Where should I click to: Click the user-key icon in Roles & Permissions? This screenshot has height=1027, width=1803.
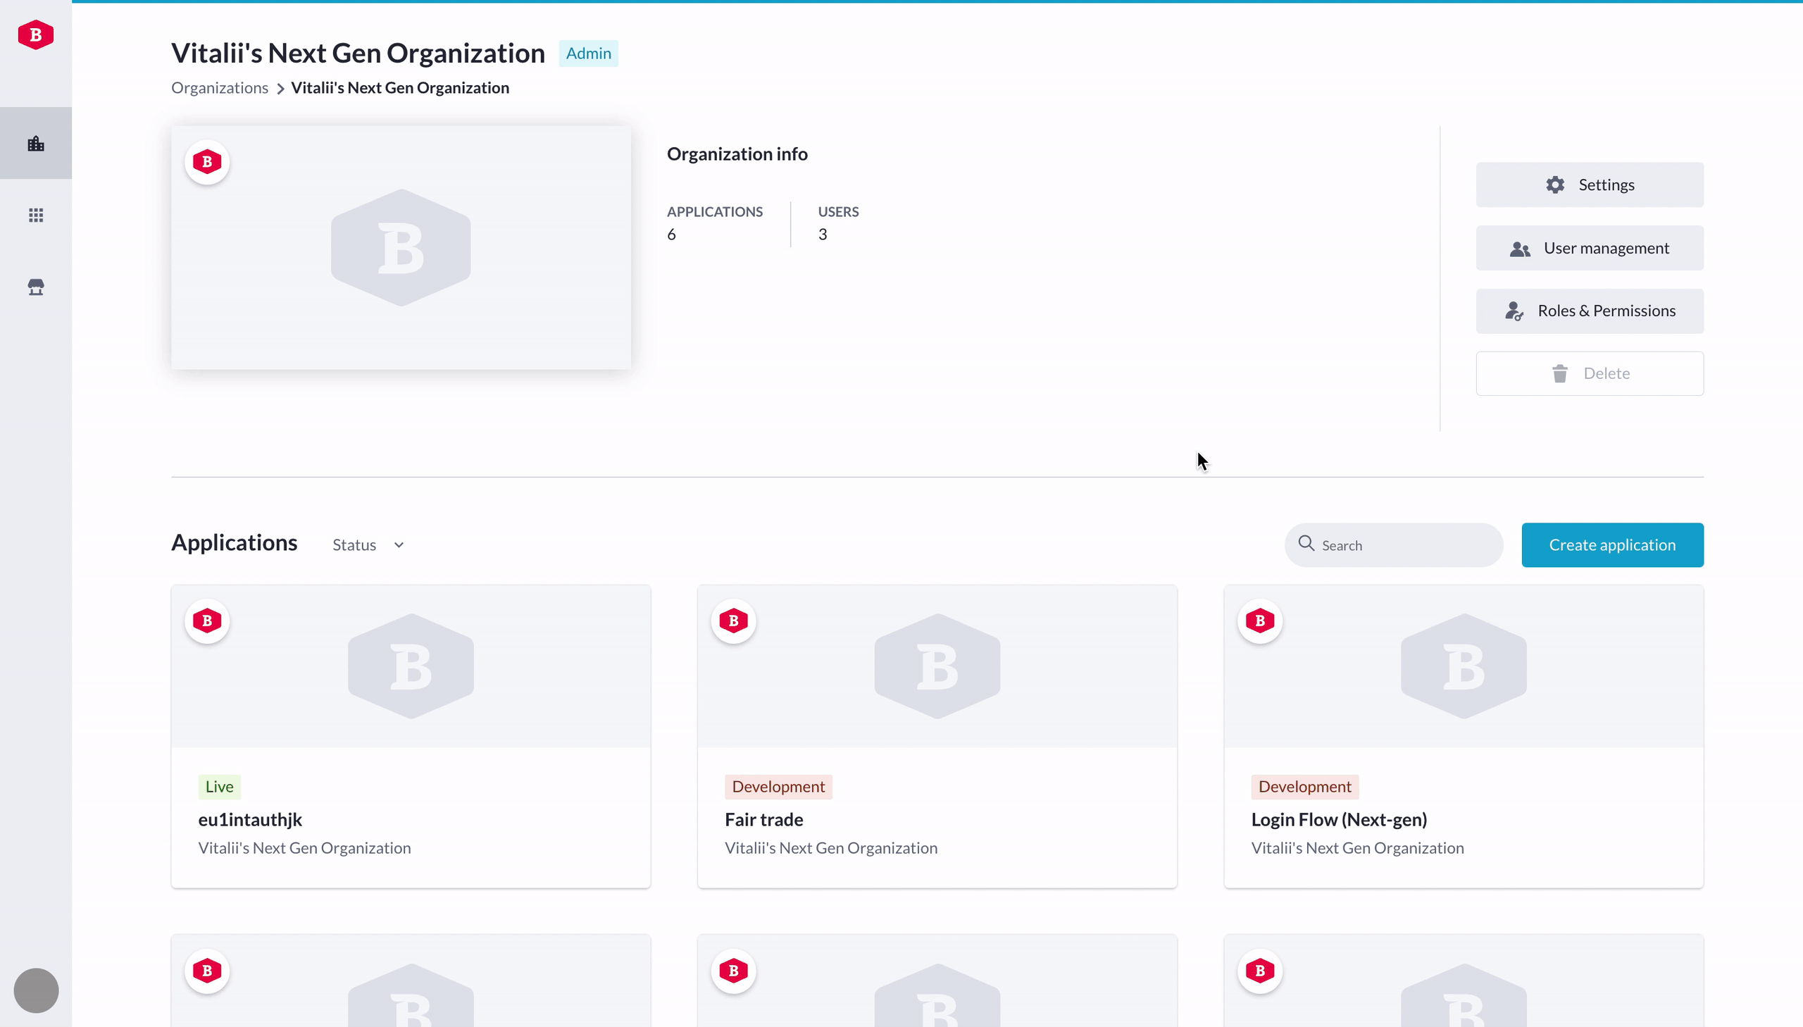pos(1514,311)
